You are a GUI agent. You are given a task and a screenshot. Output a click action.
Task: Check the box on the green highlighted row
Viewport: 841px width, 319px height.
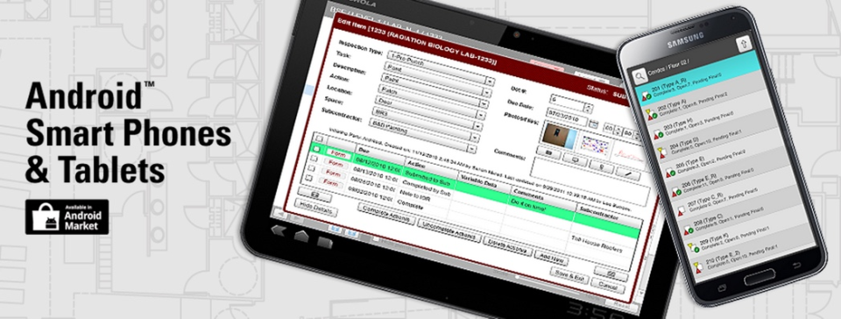point(316,148)
